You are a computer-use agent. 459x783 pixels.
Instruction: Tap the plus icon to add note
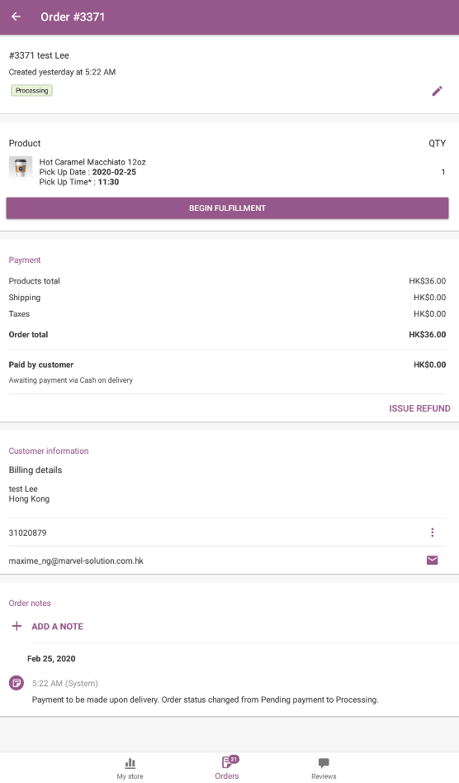tap(17, 626)
